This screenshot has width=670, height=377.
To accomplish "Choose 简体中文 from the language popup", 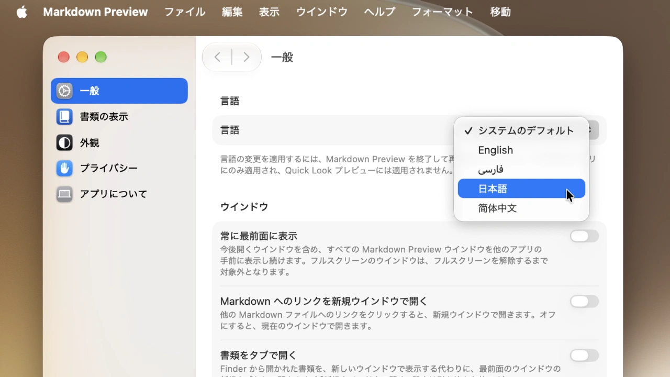I will 521,208.
